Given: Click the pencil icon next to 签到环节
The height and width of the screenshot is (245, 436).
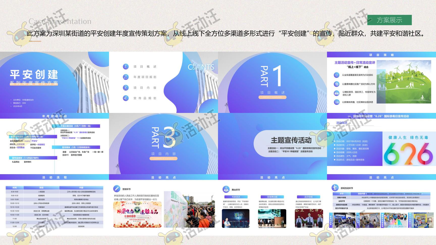Looking at the screenshot, I should pyautogui.click(x=117, y=189).
